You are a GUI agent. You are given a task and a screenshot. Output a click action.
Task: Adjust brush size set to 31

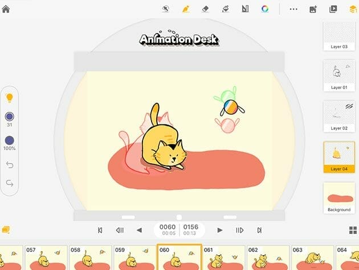coord(9,116)
